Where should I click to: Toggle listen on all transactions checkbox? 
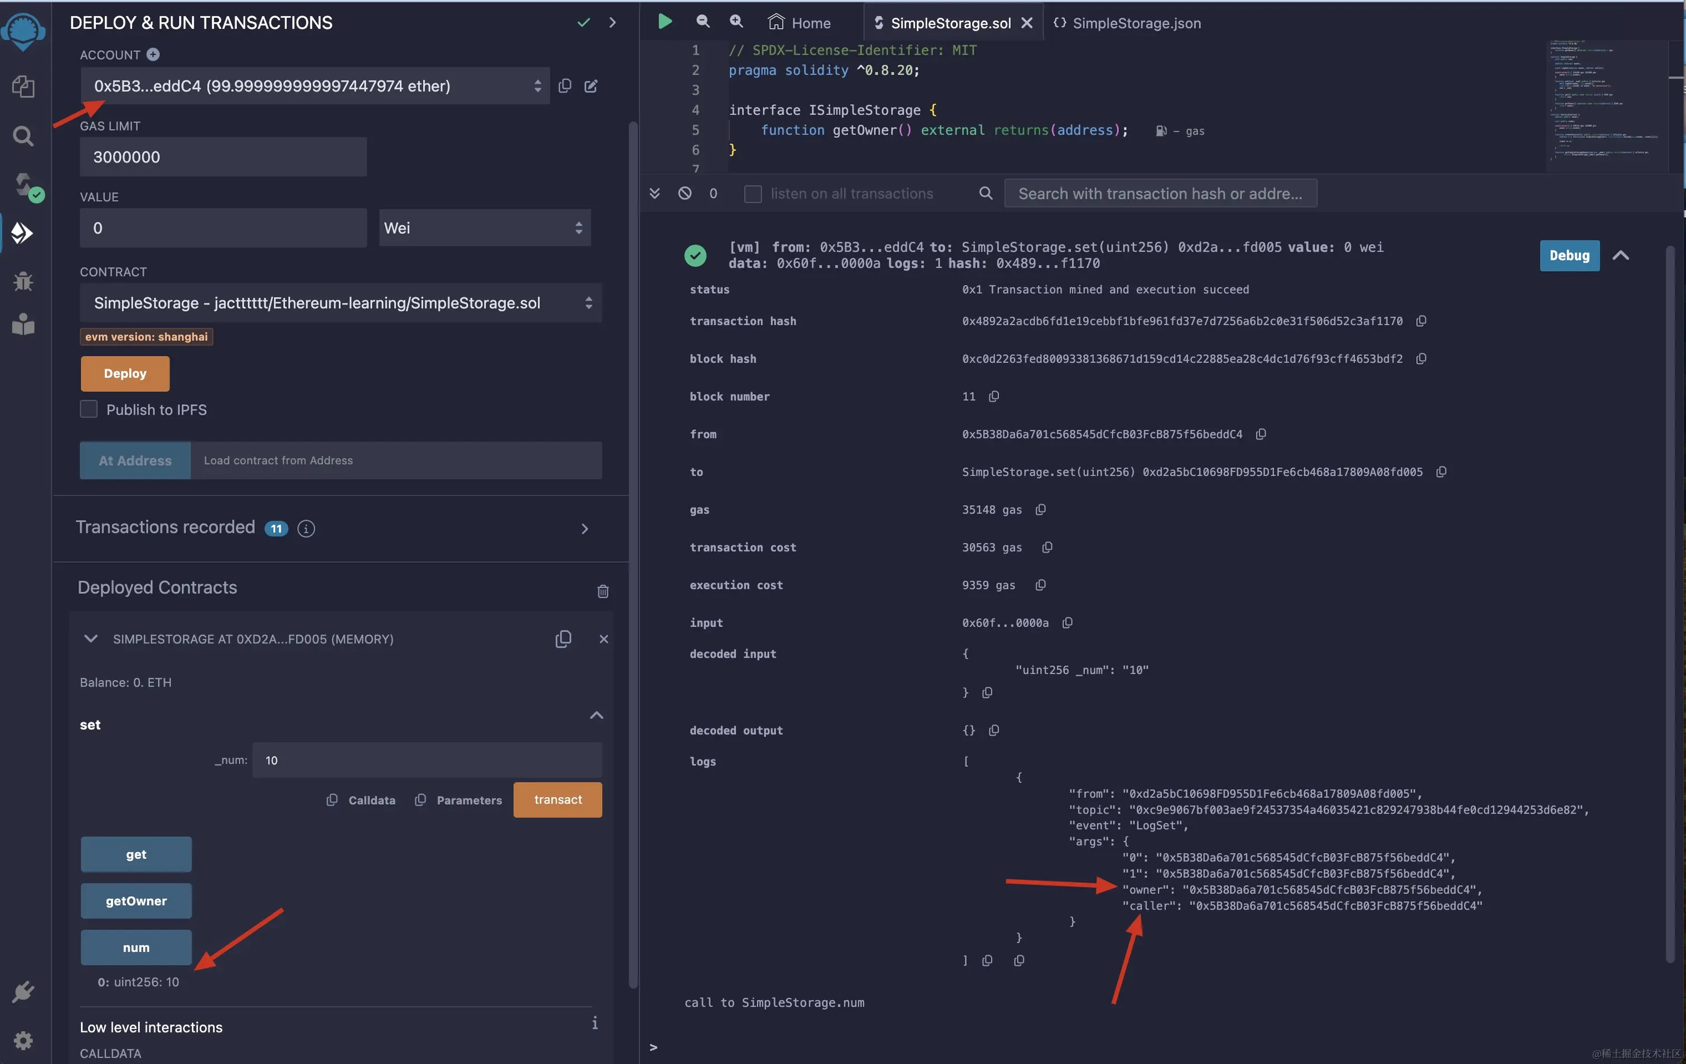[x=753, y=194]
